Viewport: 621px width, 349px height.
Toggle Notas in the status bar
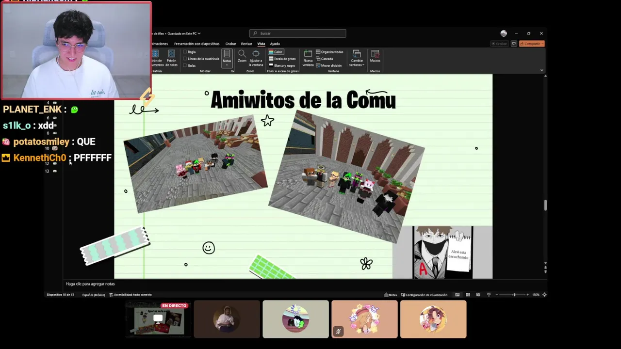point(391,295)
